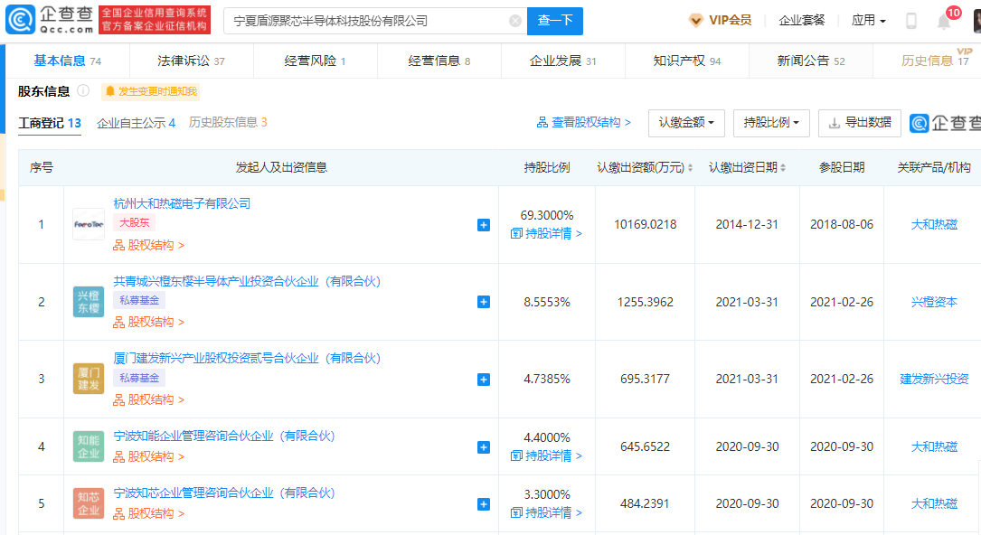The image size is (981, 535).
Task: Switch to 法律诉讼 tab
Action: (191, 61)
